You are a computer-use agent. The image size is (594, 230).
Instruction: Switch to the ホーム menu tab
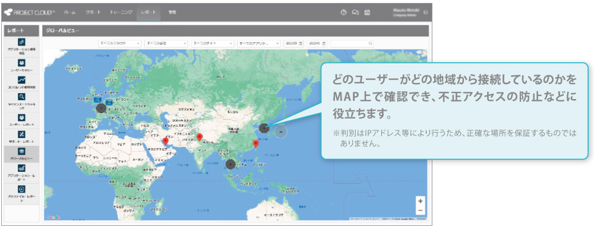69,12
